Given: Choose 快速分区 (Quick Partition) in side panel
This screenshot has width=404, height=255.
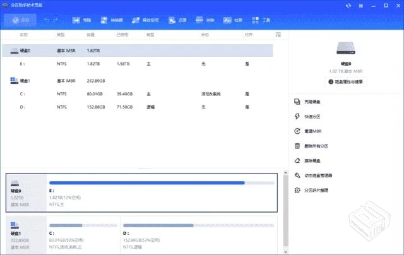Looking at the screenshot, I should pos(307,116).
